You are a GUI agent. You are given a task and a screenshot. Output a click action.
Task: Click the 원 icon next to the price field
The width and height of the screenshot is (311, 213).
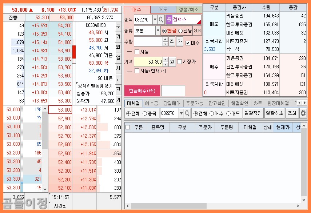tap(172, 61)
